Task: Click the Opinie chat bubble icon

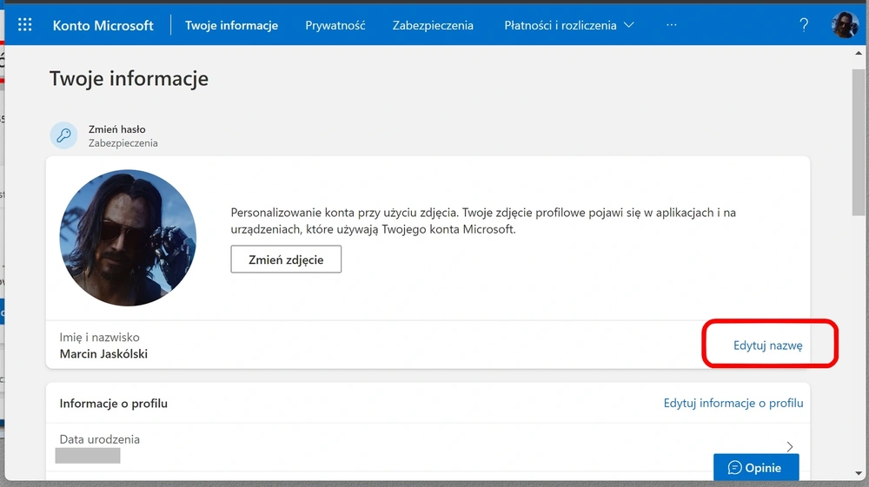Action: pos(735,468)
